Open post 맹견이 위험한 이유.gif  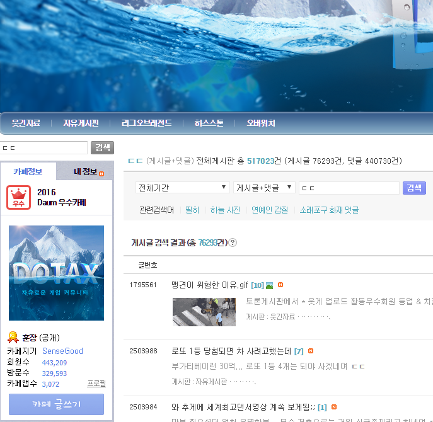point(210,285)
